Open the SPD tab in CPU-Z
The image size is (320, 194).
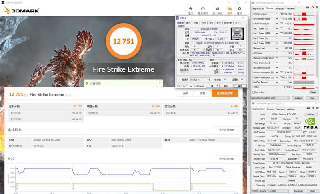click(211, 23)
